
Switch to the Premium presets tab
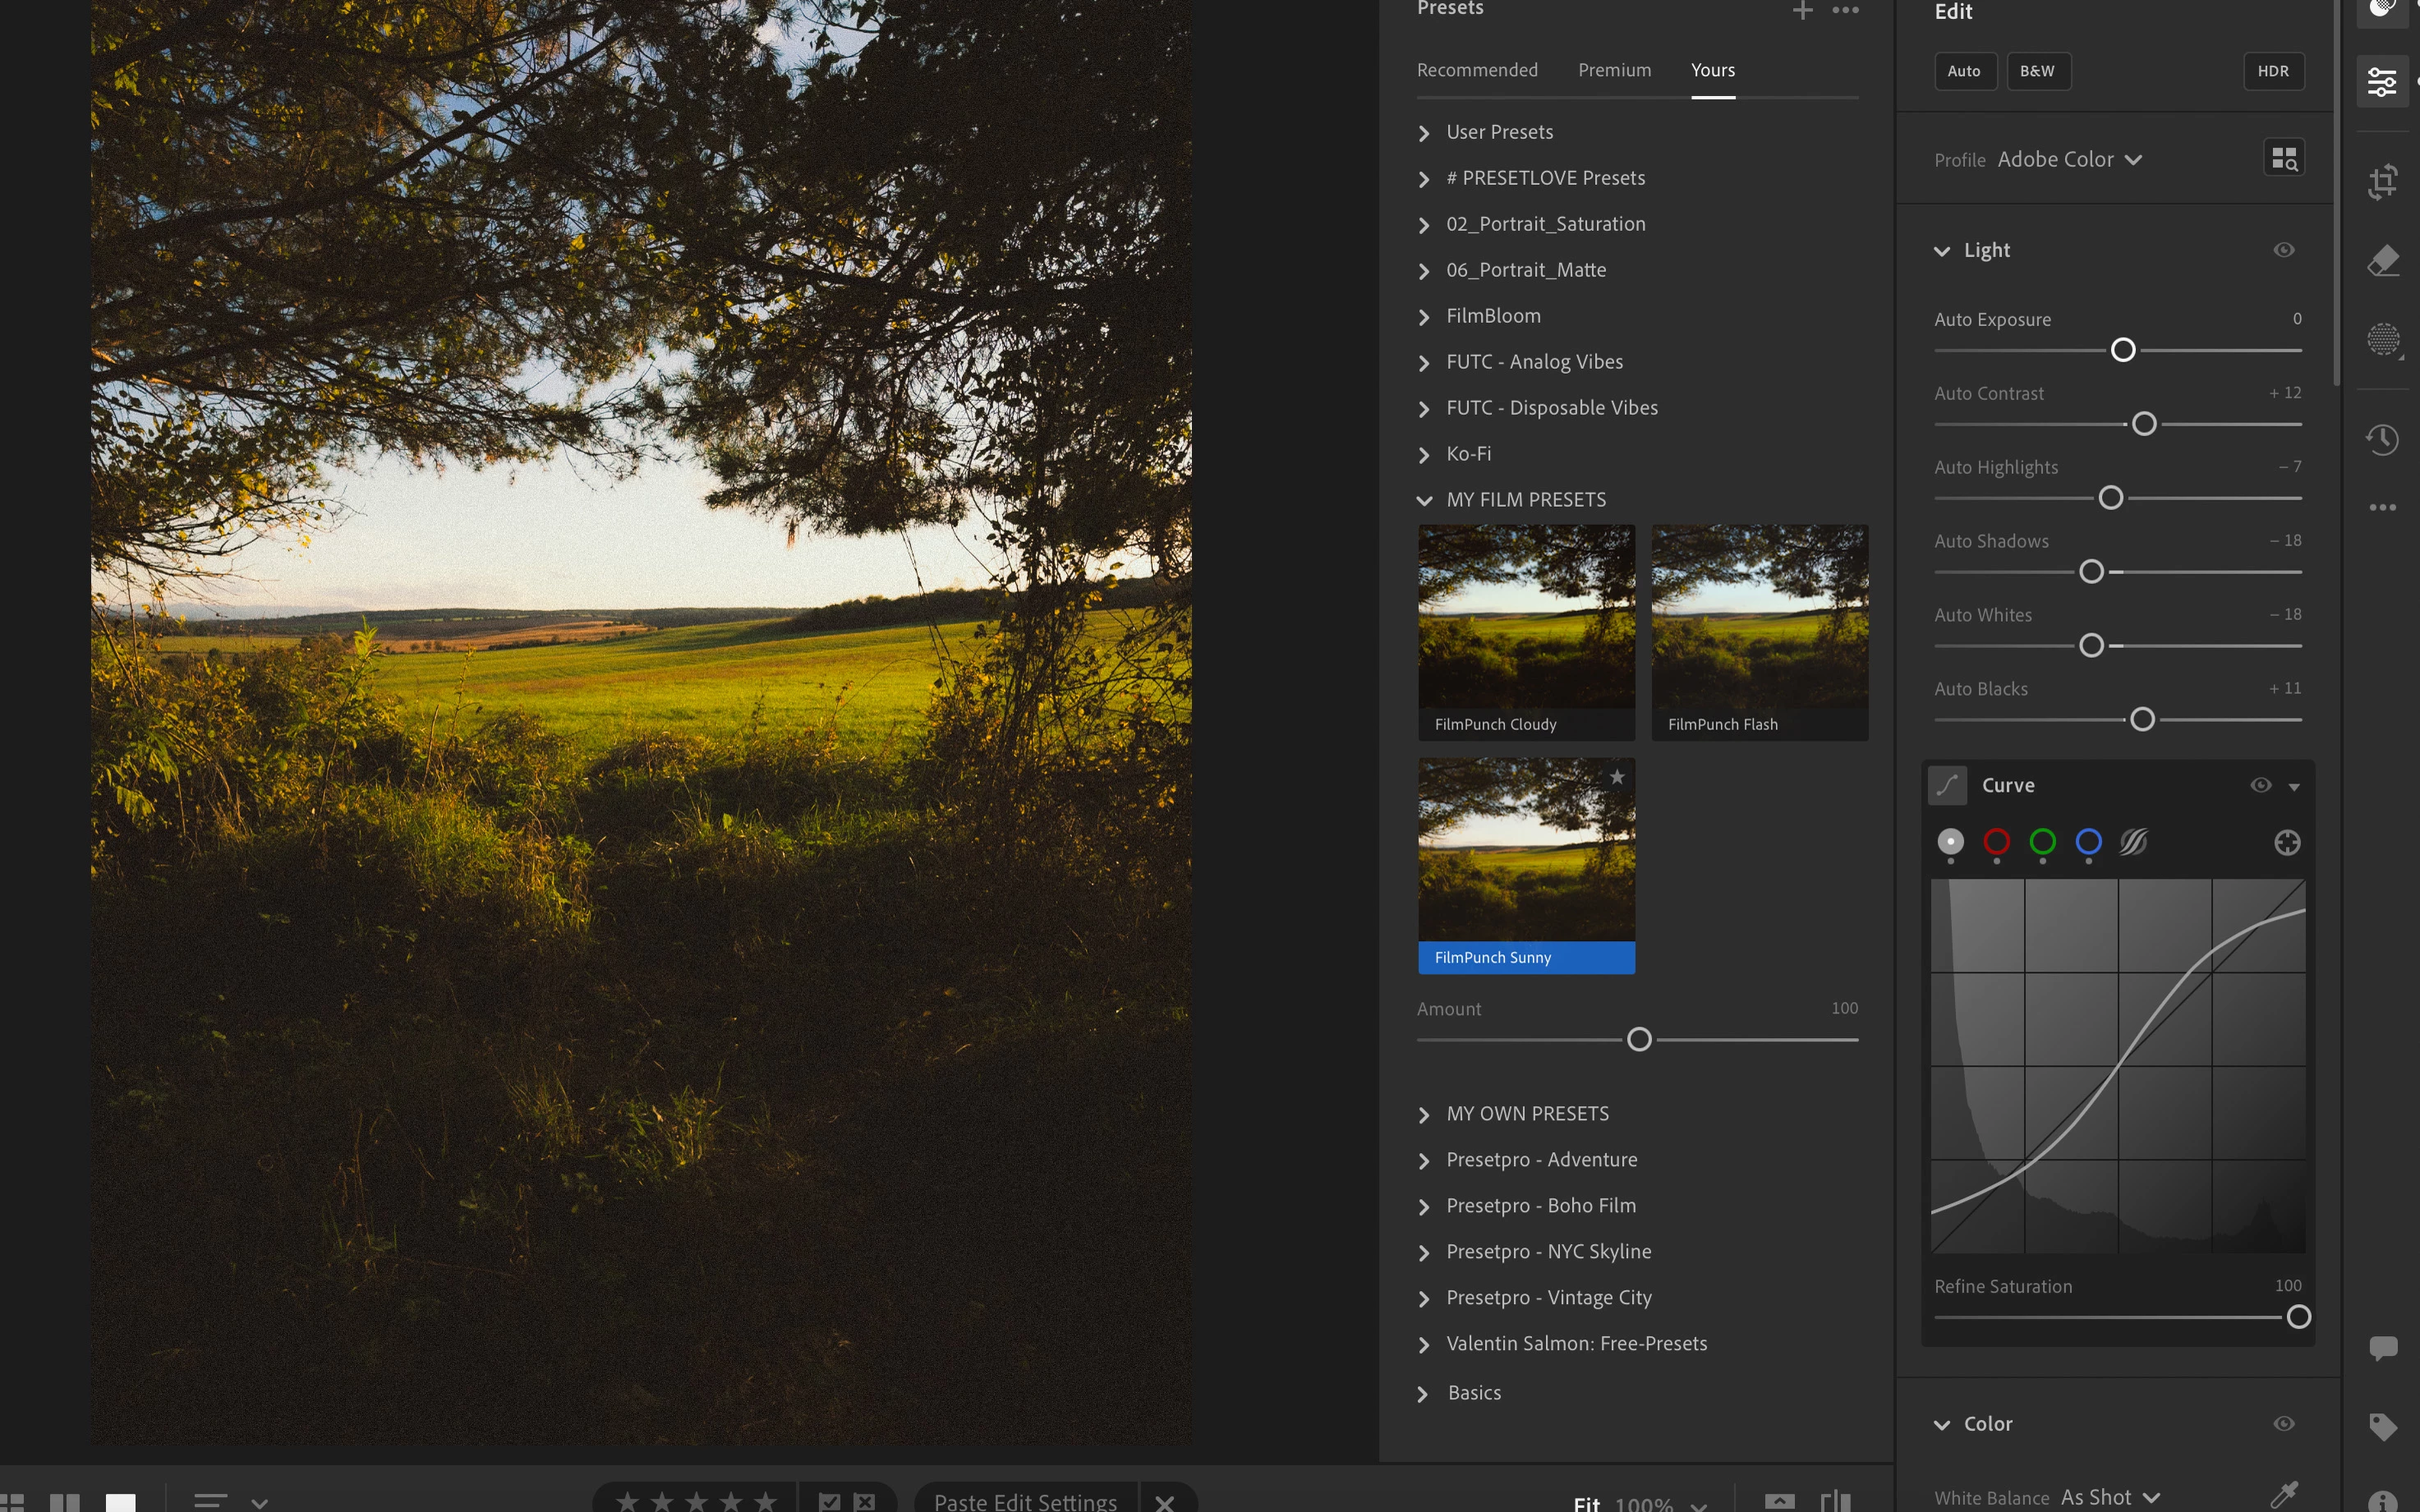coord(1614,70)
